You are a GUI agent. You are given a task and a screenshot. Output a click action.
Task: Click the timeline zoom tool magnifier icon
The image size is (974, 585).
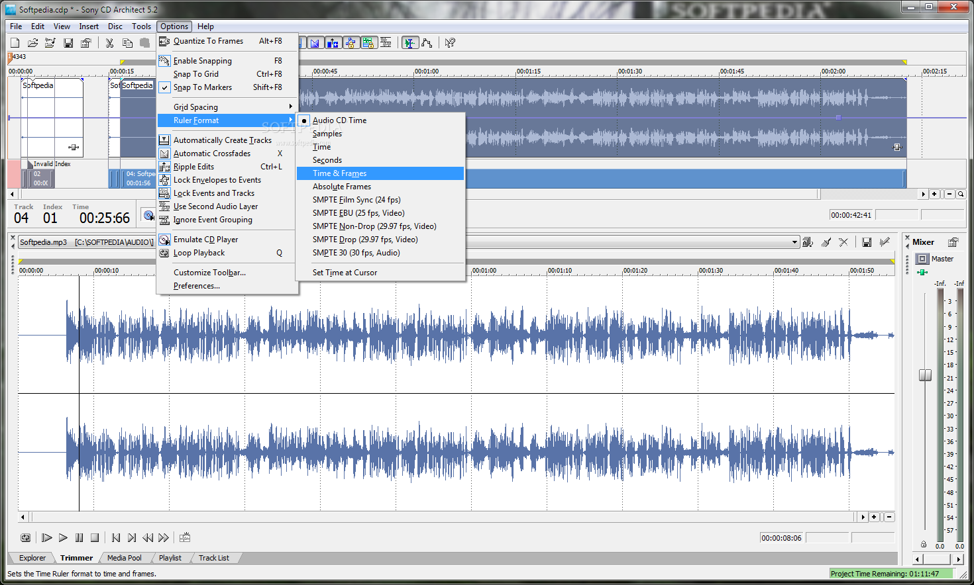(961, 194)
